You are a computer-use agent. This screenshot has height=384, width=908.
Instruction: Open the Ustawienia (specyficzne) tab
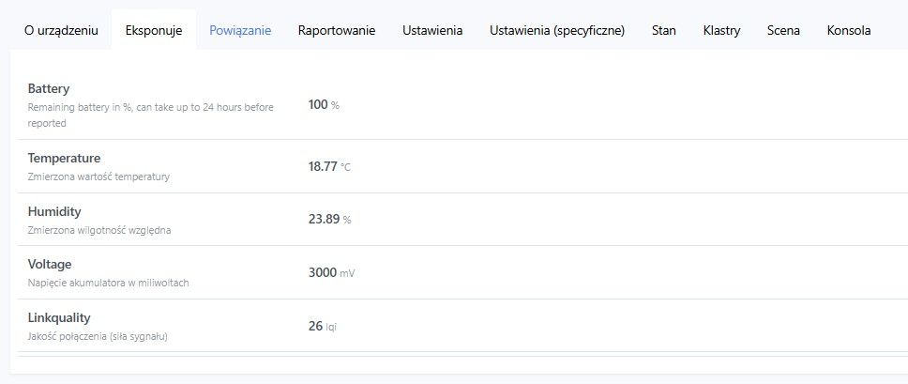coord(557,30)
